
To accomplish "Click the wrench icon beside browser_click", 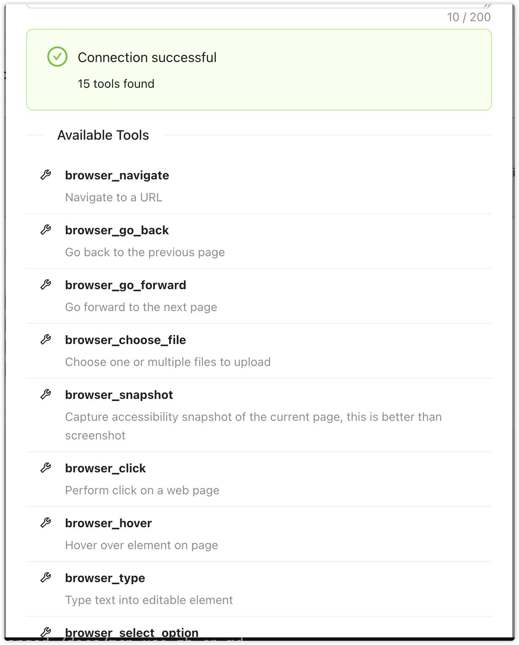I will tap(46, 468).
